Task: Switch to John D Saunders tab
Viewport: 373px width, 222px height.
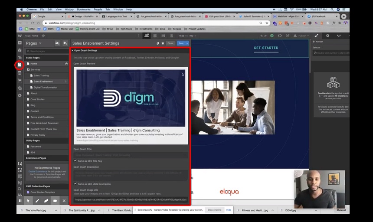Action: [x=254, y=16]
